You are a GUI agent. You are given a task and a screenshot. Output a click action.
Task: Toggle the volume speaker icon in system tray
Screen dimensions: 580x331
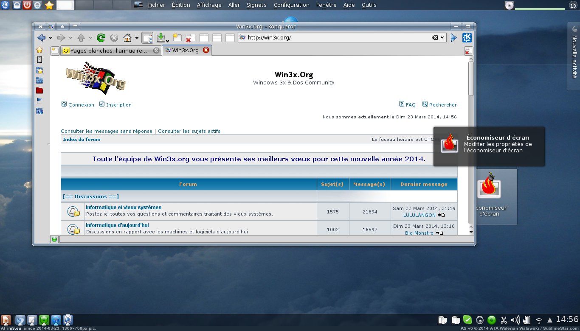(x=515, y=320)
